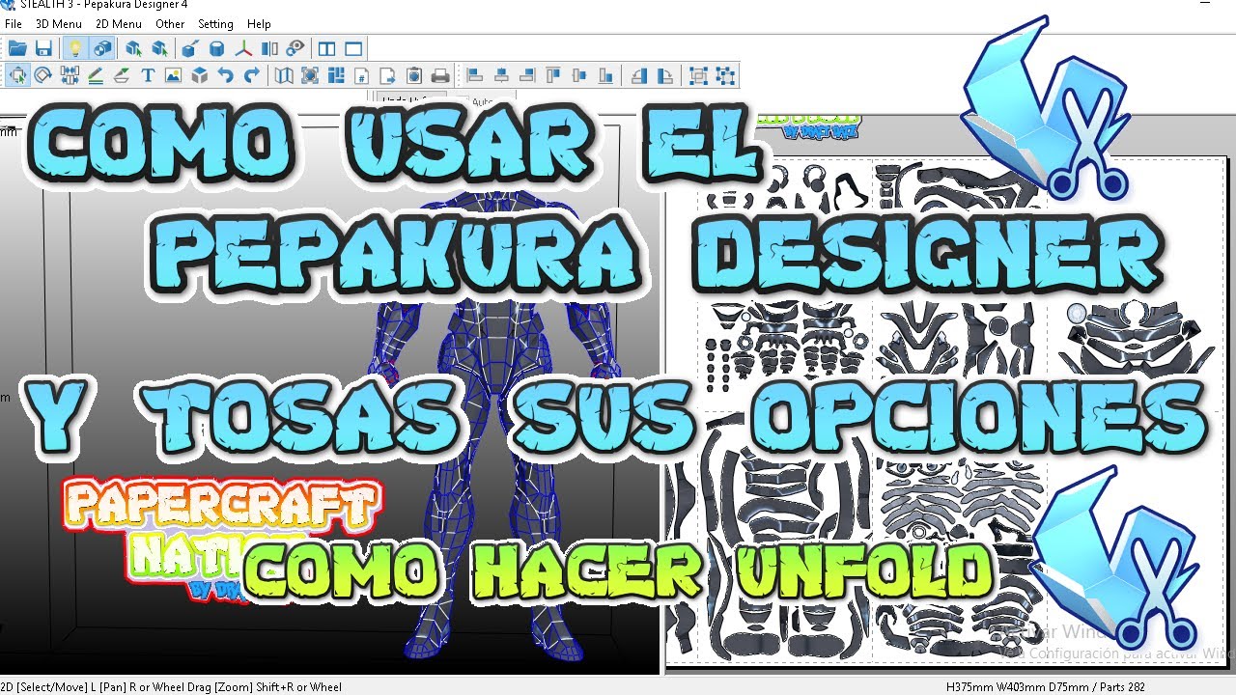The image size is (1236, 695).
Task: Click the first 3D model select icon
Action: 133,48
